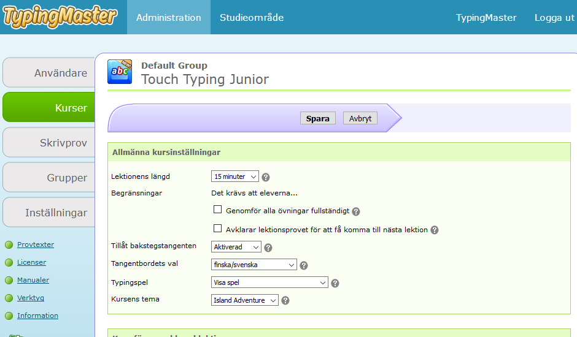The image size is (577, 337).
Task: Click the Default Group heading text
Action: point(174,66)
